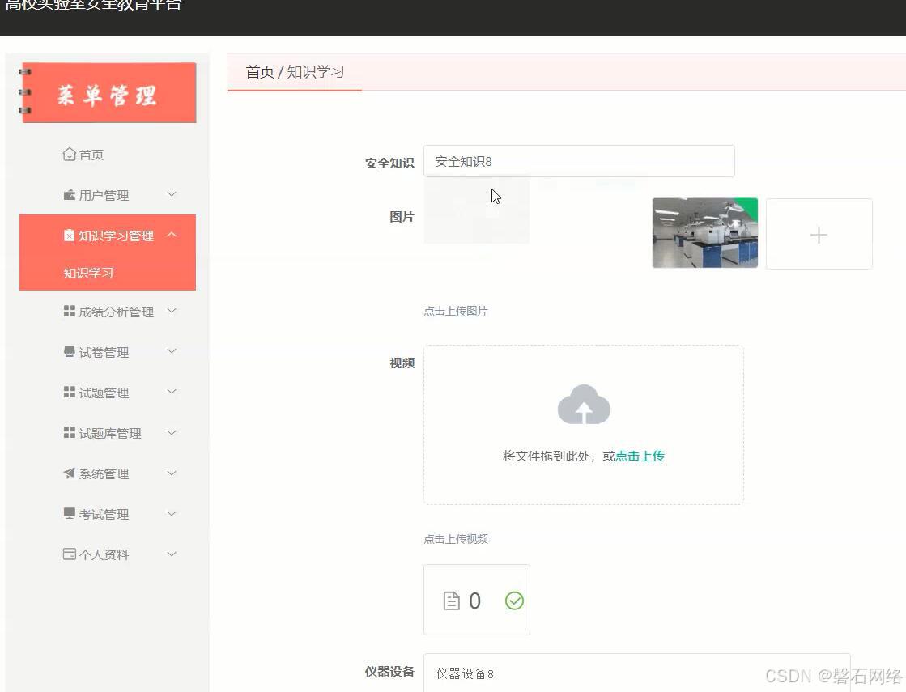Click the 点击上传图片 link
This screenshot has width=906, height=692.
click(455, 310)
